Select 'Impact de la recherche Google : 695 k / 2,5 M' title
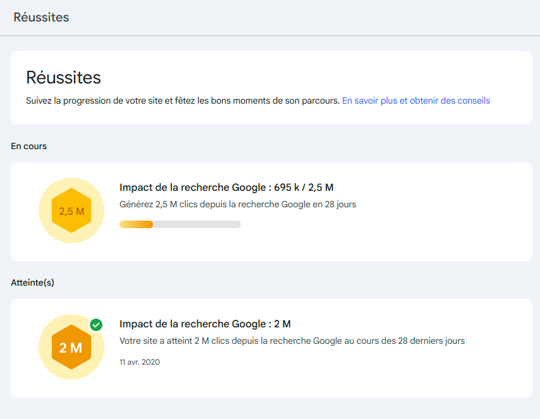This screenshot has height=419, width=540. click(226, 187)
